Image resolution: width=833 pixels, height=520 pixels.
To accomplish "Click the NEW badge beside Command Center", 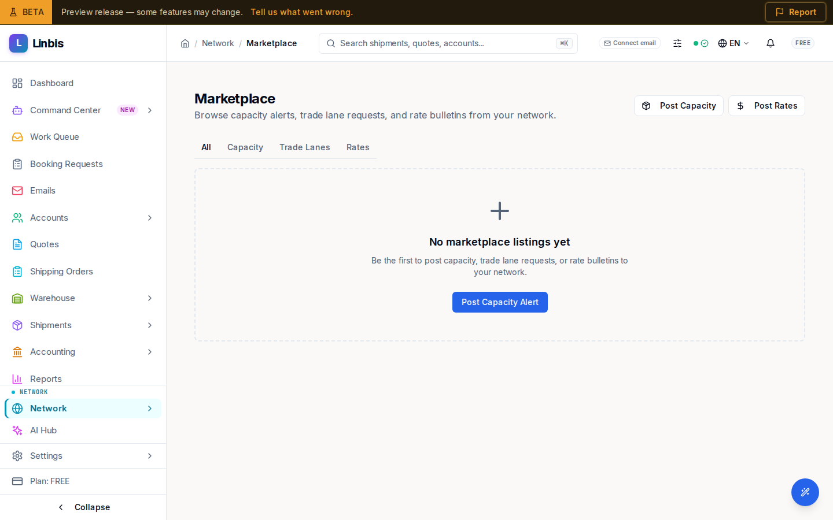I will pos(128,110).
